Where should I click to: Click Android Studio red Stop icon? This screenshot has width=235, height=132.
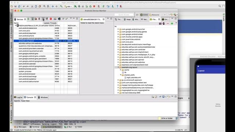click(94, 6)
